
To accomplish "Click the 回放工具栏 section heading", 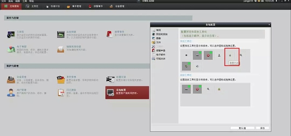I will tap(186, 75).
